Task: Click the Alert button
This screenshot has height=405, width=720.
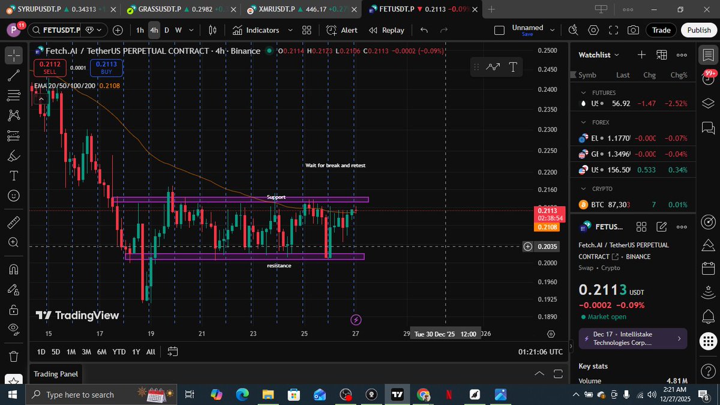Action: click(x=342, y=30)
